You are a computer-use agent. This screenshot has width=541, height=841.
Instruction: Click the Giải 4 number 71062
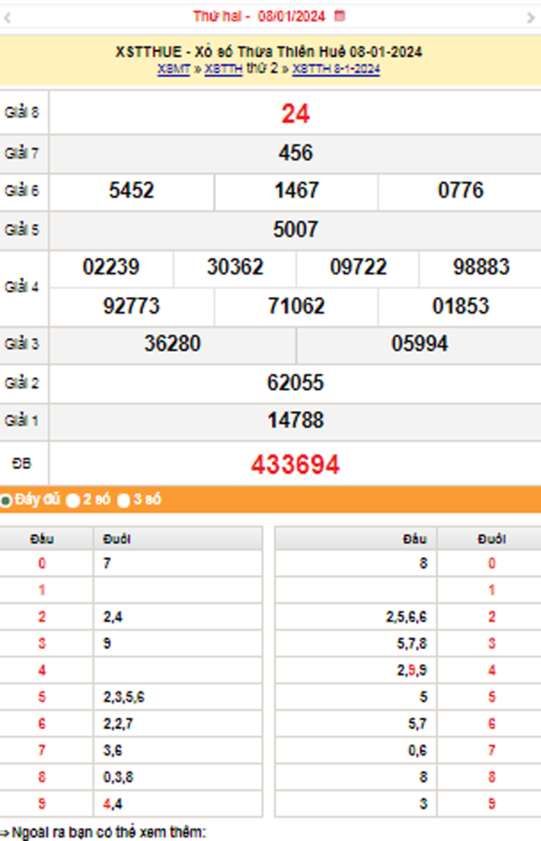(296, 306)
